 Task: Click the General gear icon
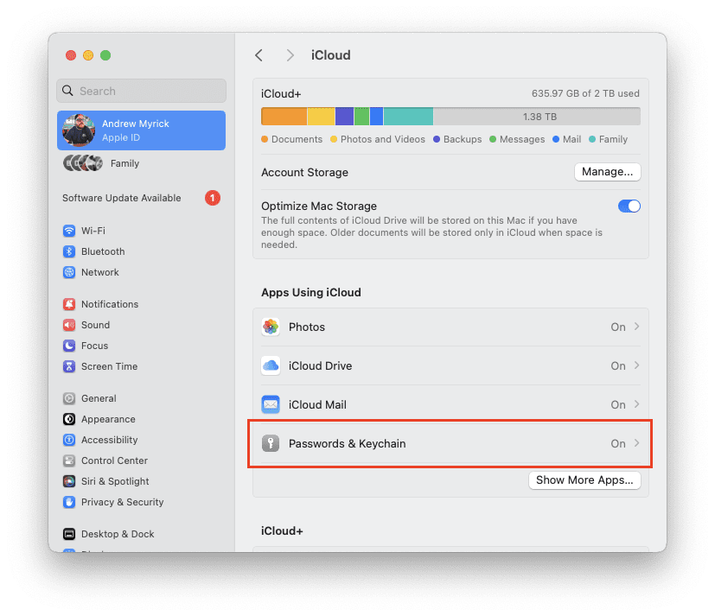(x=69, y=398)
